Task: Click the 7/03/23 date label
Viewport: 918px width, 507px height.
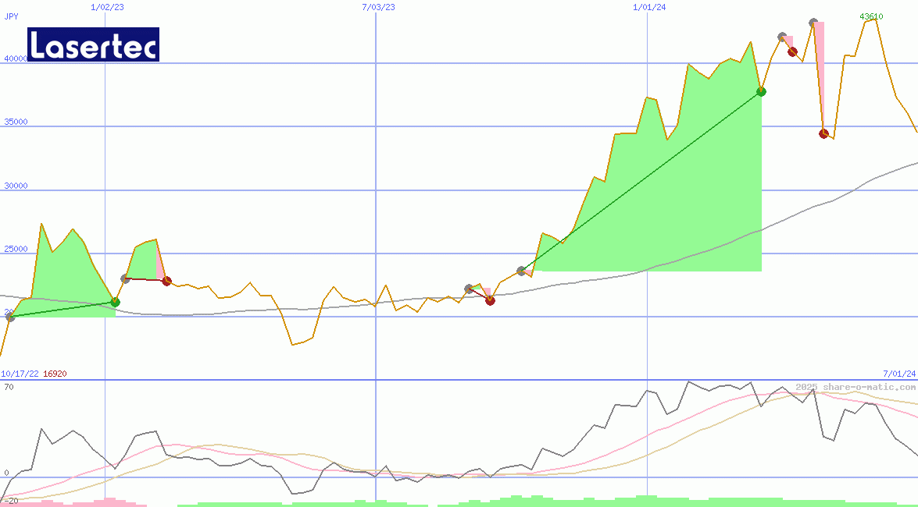Action: click(378, 7)
